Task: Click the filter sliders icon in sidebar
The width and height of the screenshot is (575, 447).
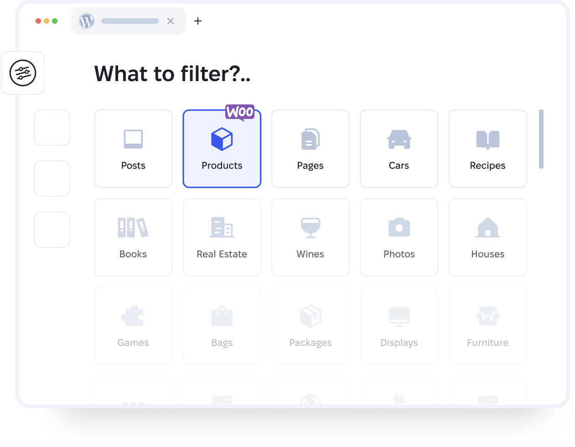Action: tap(23, 73)
